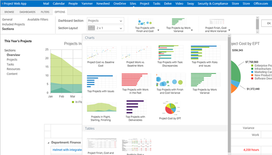
Task: Click the Sections option in ribbon
Action: coord(8,29)
